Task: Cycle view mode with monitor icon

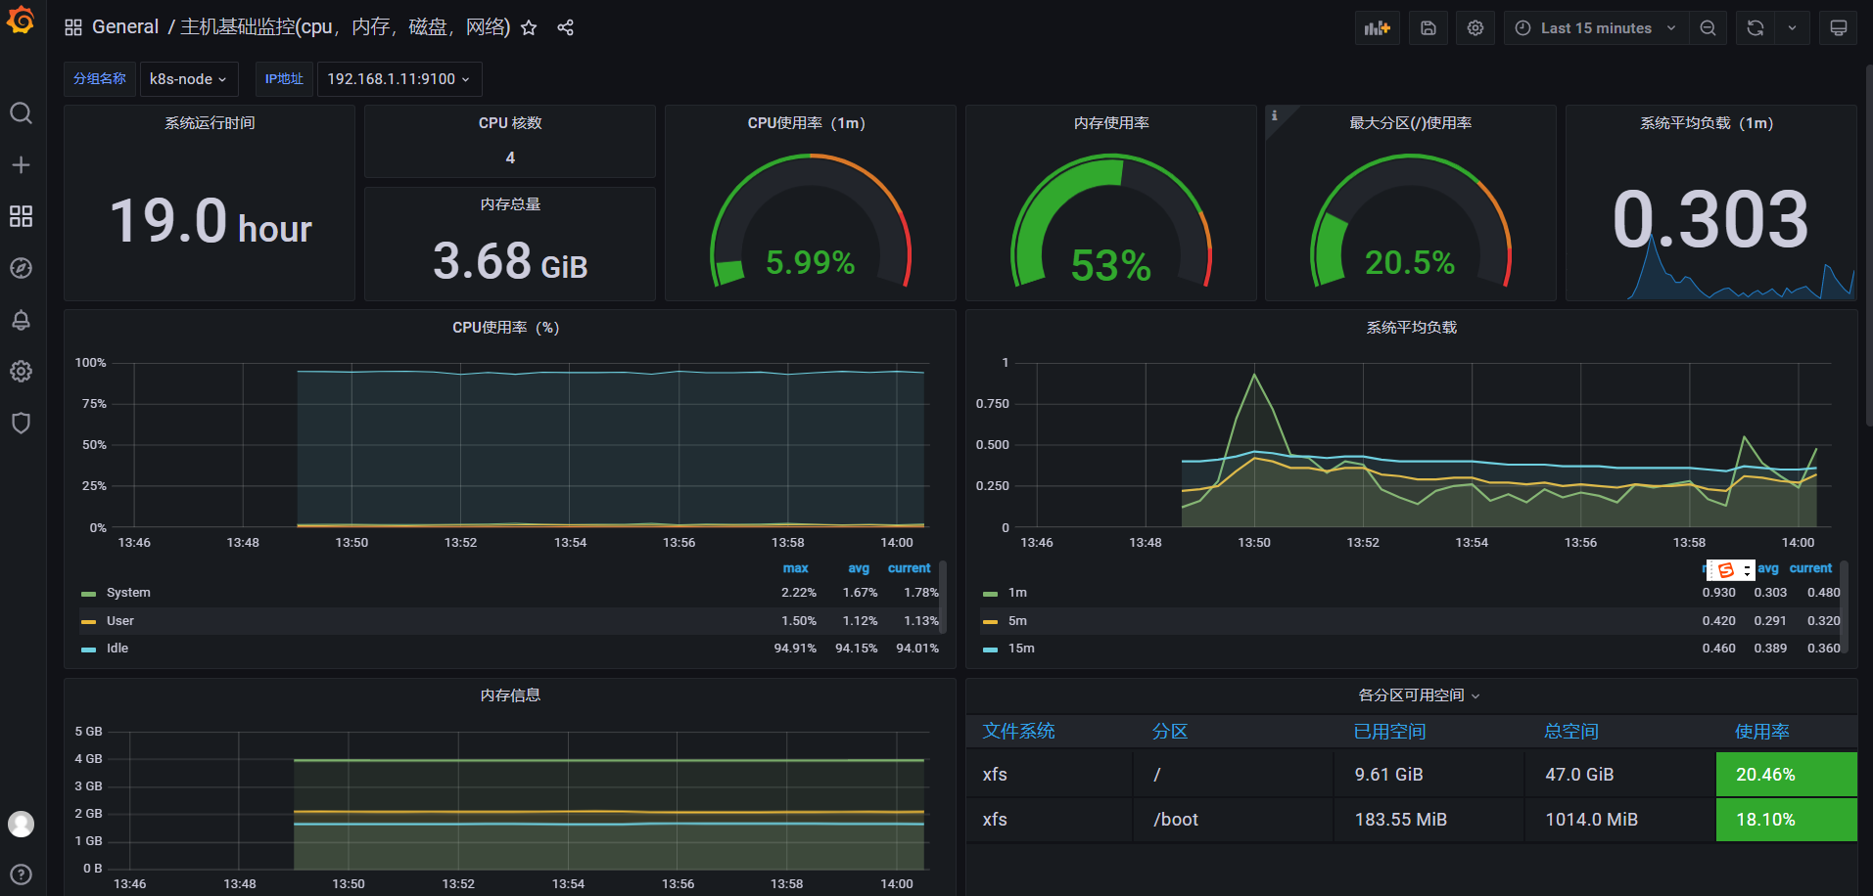Action: 1839,28
